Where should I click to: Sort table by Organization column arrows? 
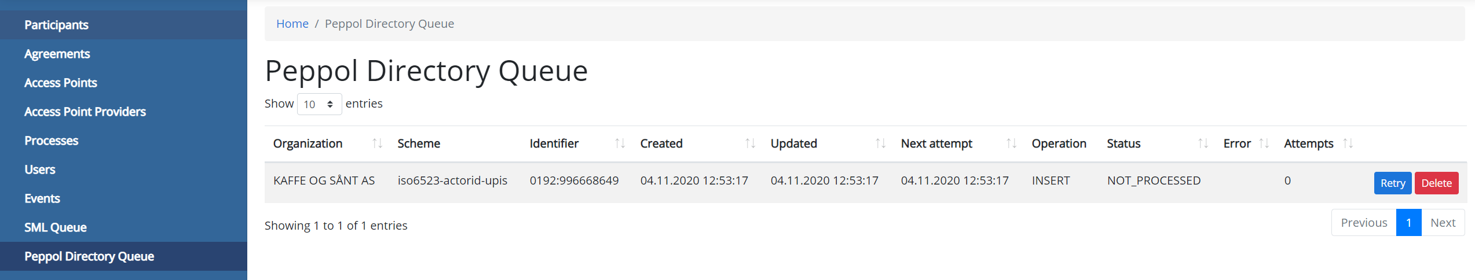[378, 143]
